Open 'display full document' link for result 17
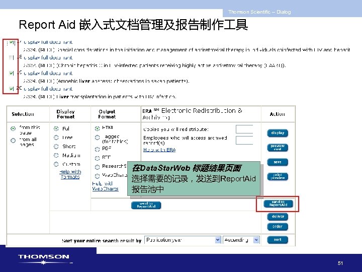Screen dimensions: 362x272 pyautogui.click(x=48, y=42)
